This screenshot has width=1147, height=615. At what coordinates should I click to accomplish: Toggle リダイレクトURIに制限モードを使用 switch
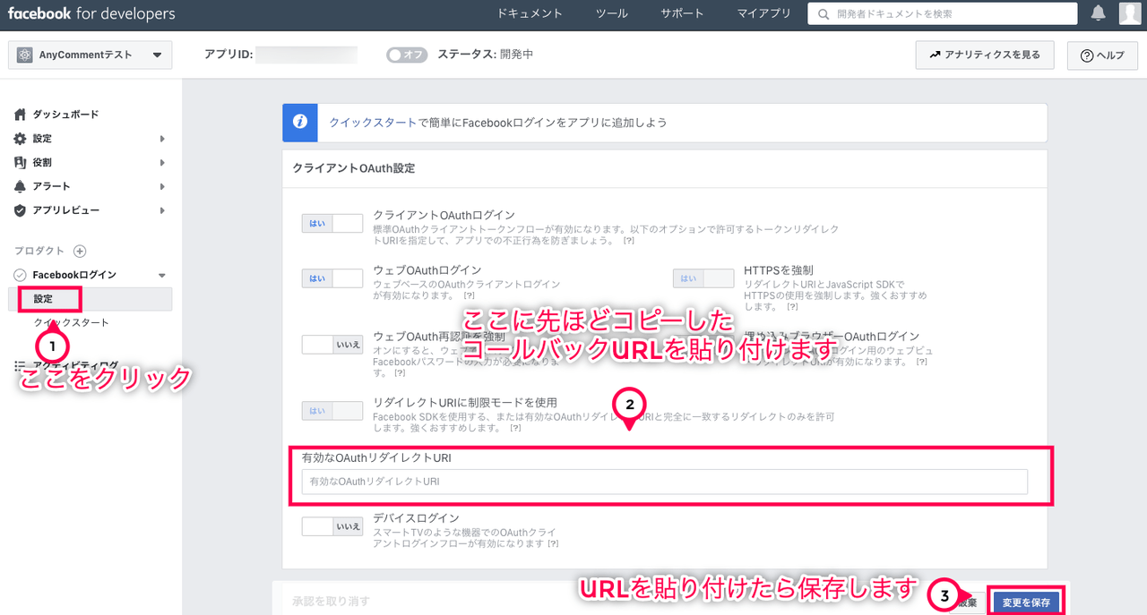point(332,411)
